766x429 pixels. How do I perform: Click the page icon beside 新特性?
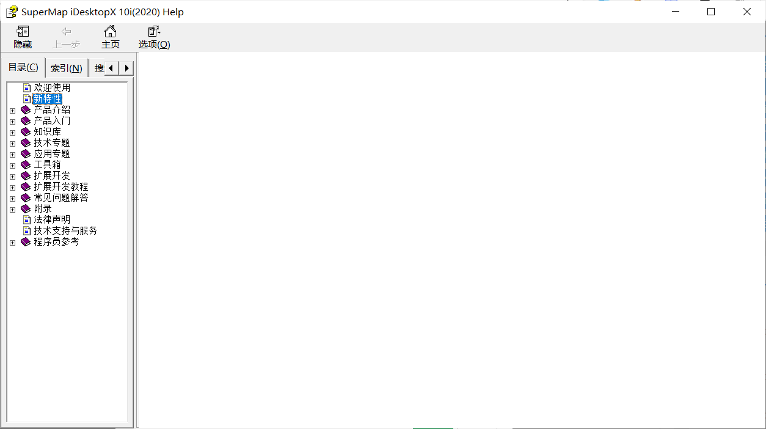(27, 98)
